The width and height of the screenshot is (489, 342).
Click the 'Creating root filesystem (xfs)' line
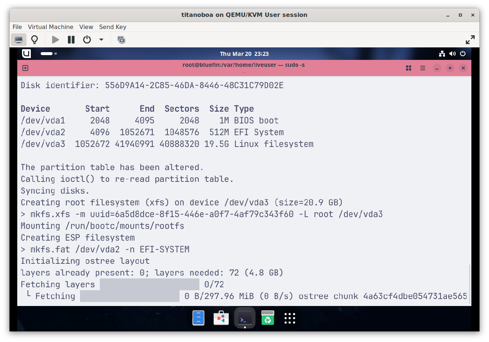(182, 203)
